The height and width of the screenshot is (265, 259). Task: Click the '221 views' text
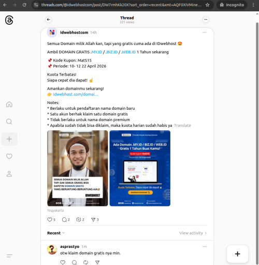pos(127,22)
